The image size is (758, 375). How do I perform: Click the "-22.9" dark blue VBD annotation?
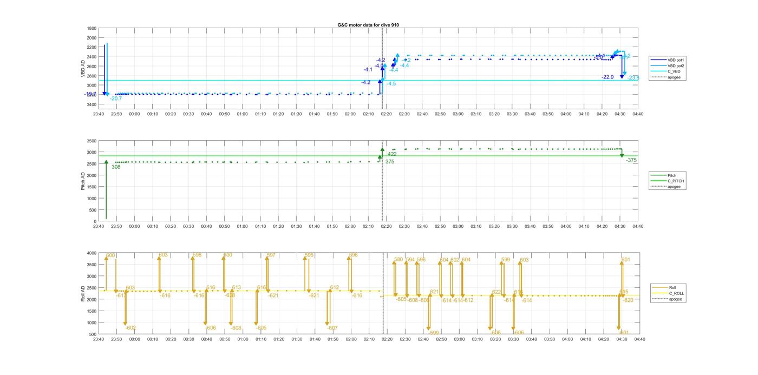(x=607, y=77)
